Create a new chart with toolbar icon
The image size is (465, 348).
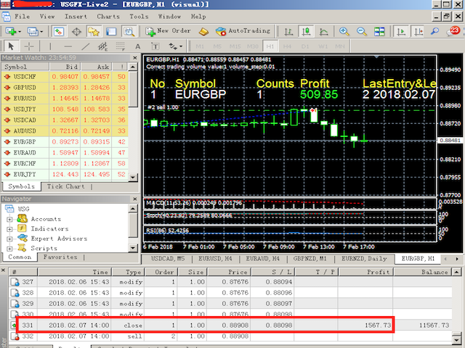tap(11, 31)
